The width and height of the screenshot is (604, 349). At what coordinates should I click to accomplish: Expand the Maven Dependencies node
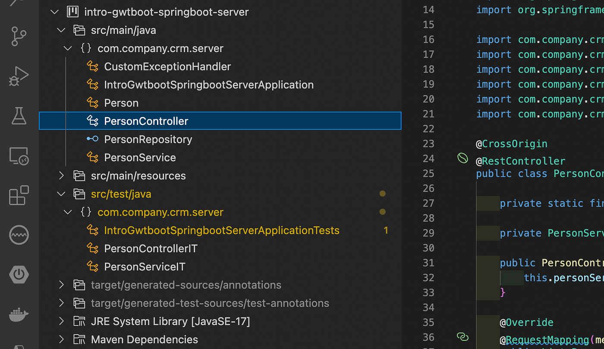coord(61,339)
